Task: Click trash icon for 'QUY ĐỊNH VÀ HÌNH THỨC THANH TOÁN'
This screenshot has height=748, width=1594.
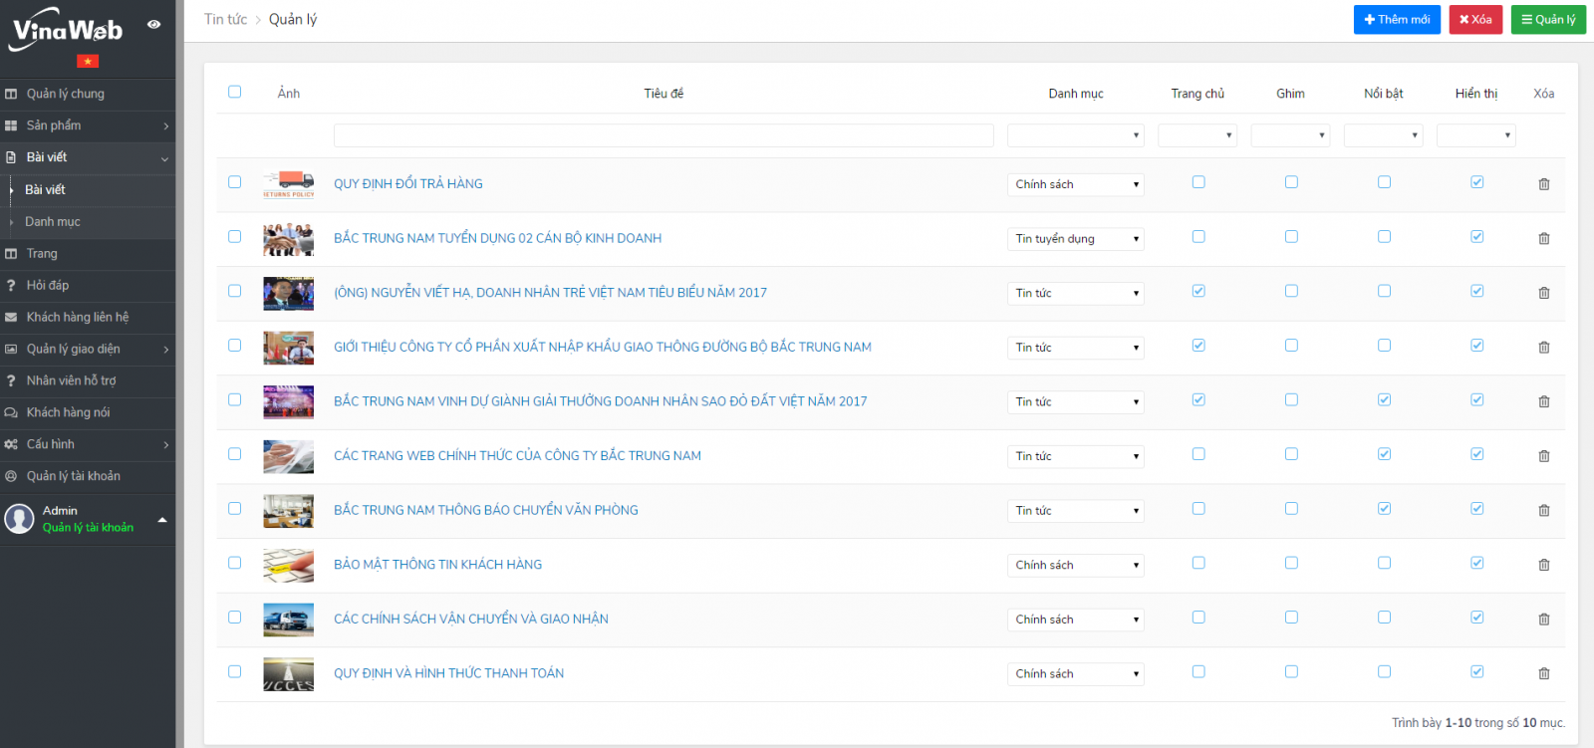Action: click(1543, 673)
